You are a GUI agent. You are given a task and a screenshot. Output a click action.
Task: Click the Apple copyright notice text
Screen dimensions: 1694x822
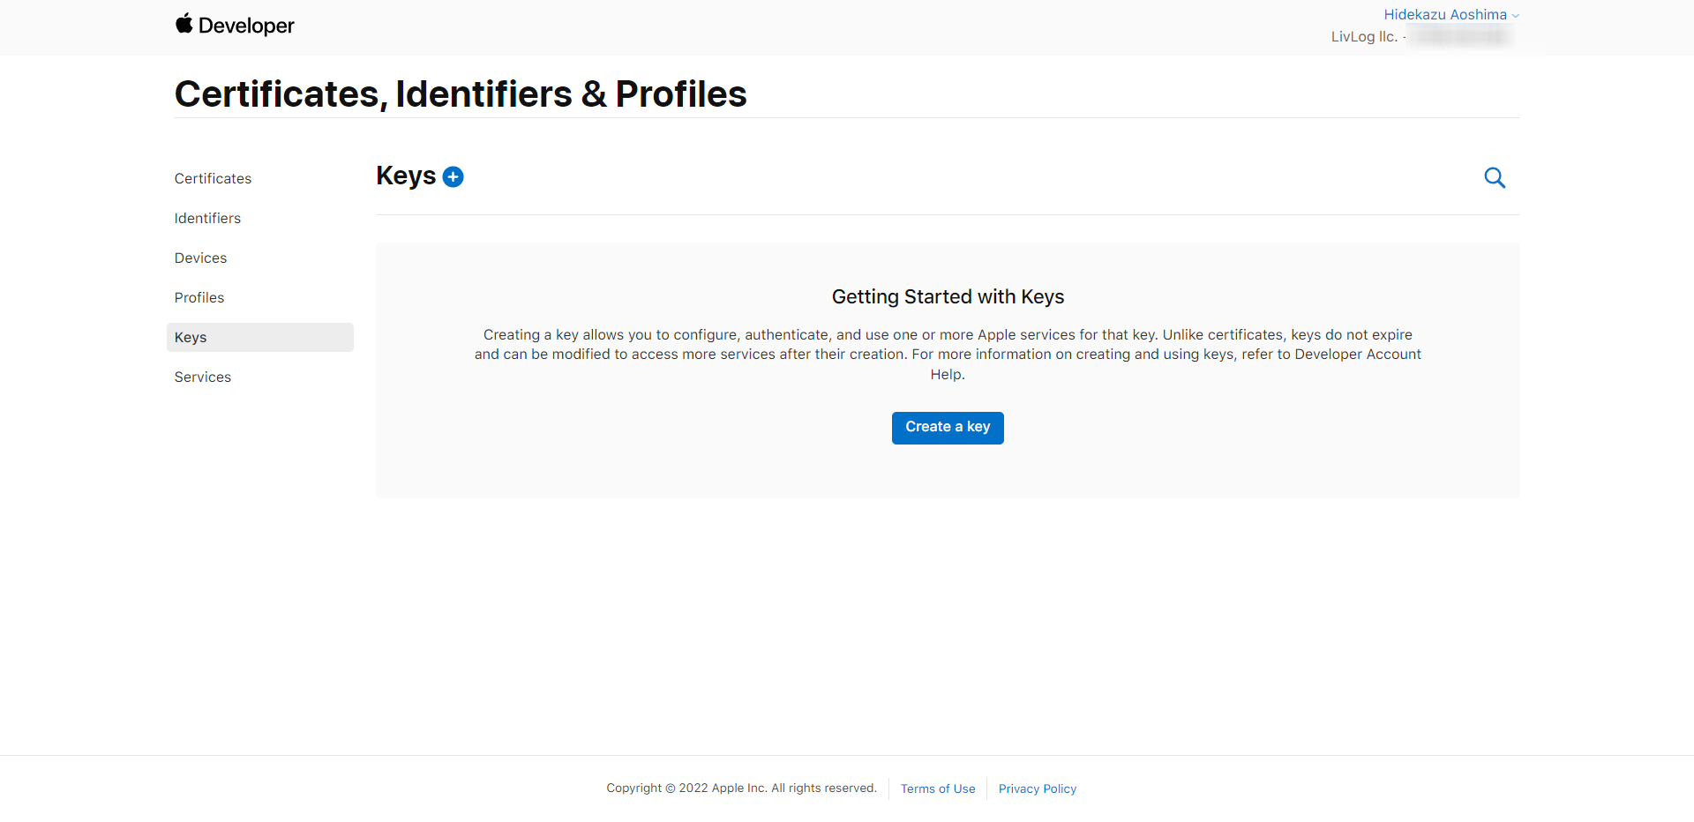[741, 788]
